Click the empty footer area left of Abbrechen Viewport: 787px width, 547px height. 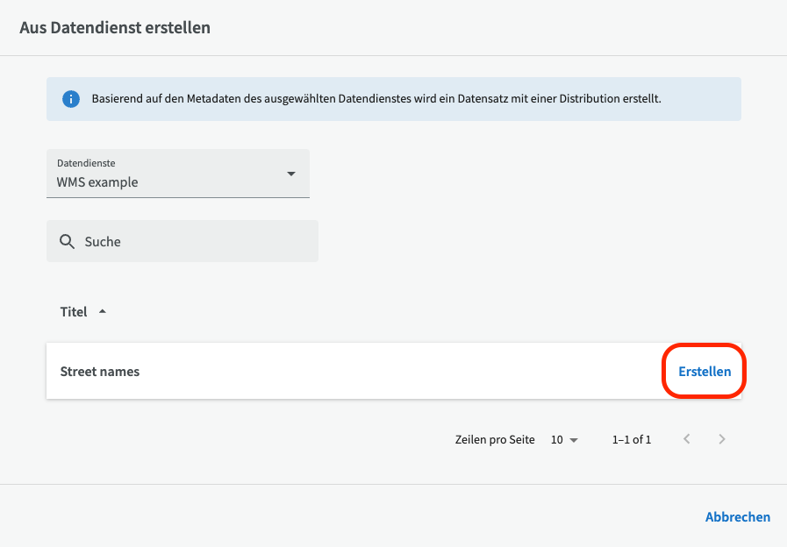click(351, 516)
